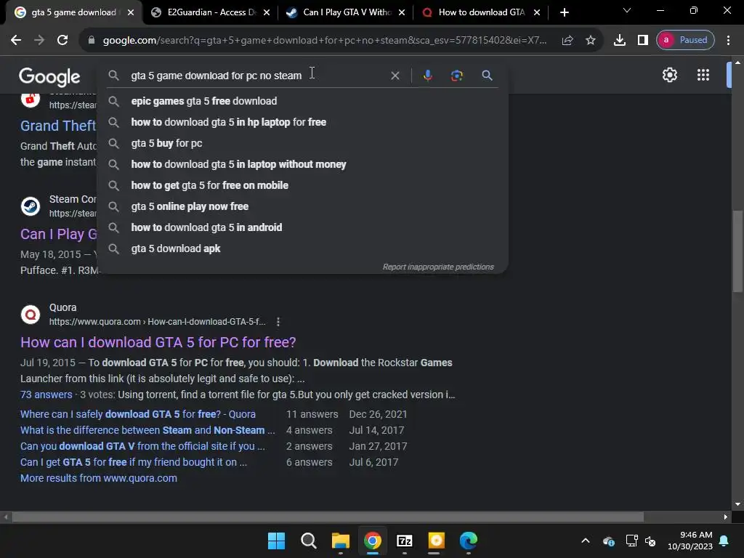Viewport: 744px width, 558px height.
Task: Open a new browser tab
Action: click(x=564, y=13)
